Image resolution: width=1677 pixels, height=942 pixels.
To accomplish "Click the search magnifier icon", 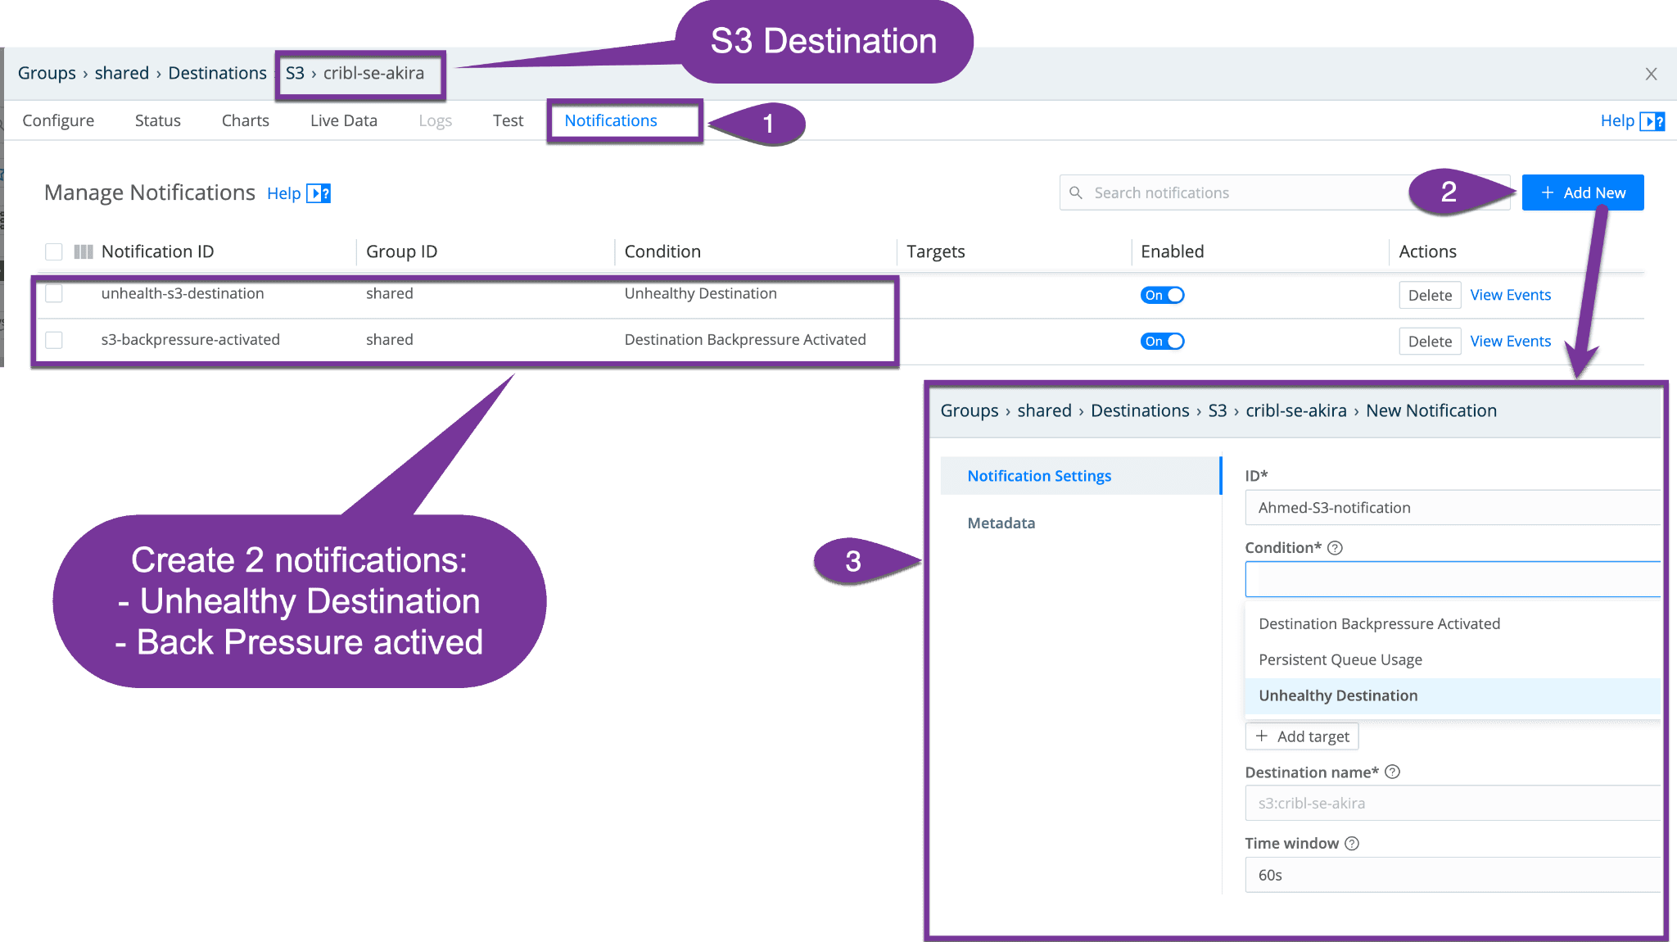I will (x=1076, y=192).
